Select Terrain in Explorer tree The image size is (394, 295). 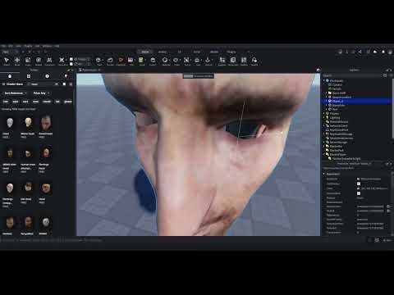pos(337,88)
